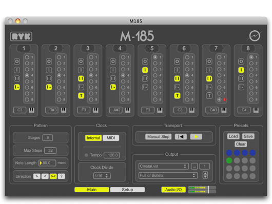Edit the Tempo 120.0 field
272x204 pixels.
click(x=111, y=155)
